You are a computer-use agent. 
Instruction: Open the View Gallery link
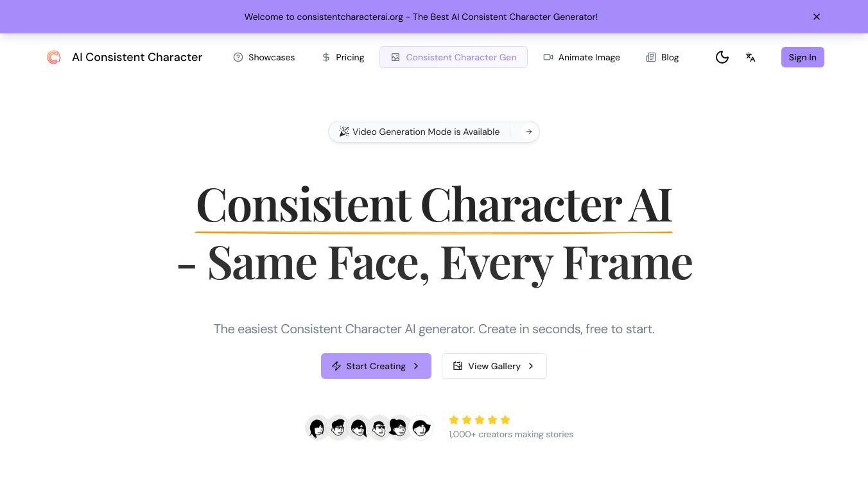[x=494, y=366]
